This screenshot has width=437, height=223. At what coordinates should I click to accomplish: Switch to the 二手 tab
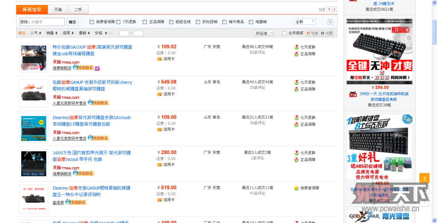[79, 9]
